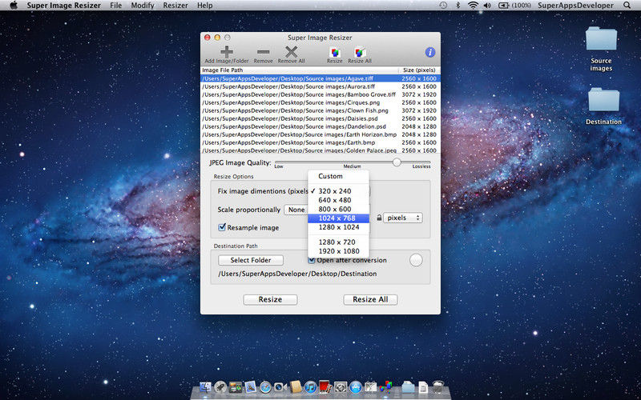Screen dimensions: 641x400
Task: Open Photo Booth in the Dock
Action: (325, 386)
